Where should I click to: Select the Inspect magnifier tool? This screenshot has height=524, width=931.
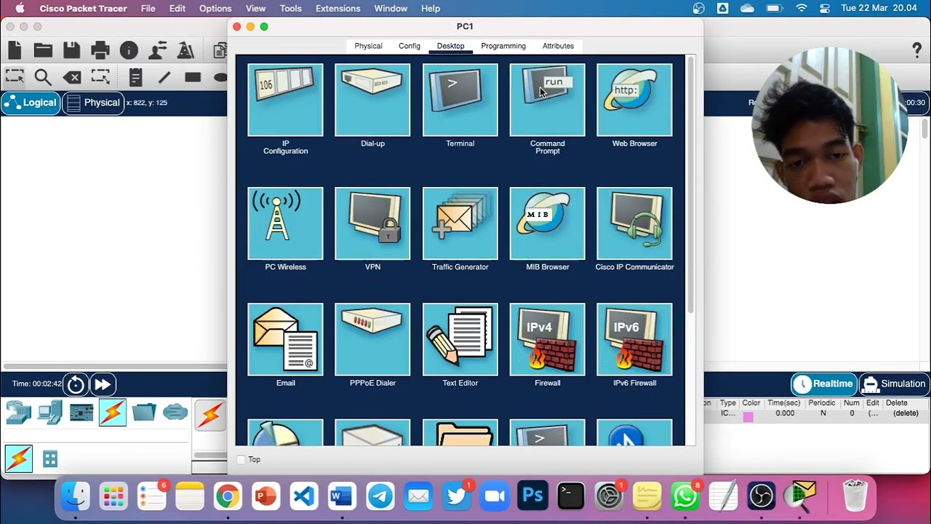pos(43,77)
